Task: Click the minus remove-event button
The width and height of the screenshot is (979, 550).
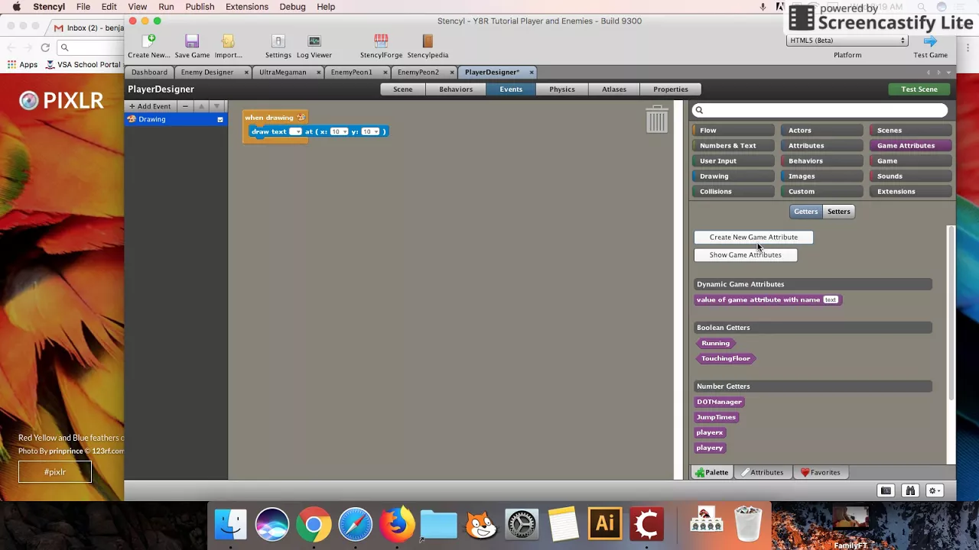Action: [185, 106]
